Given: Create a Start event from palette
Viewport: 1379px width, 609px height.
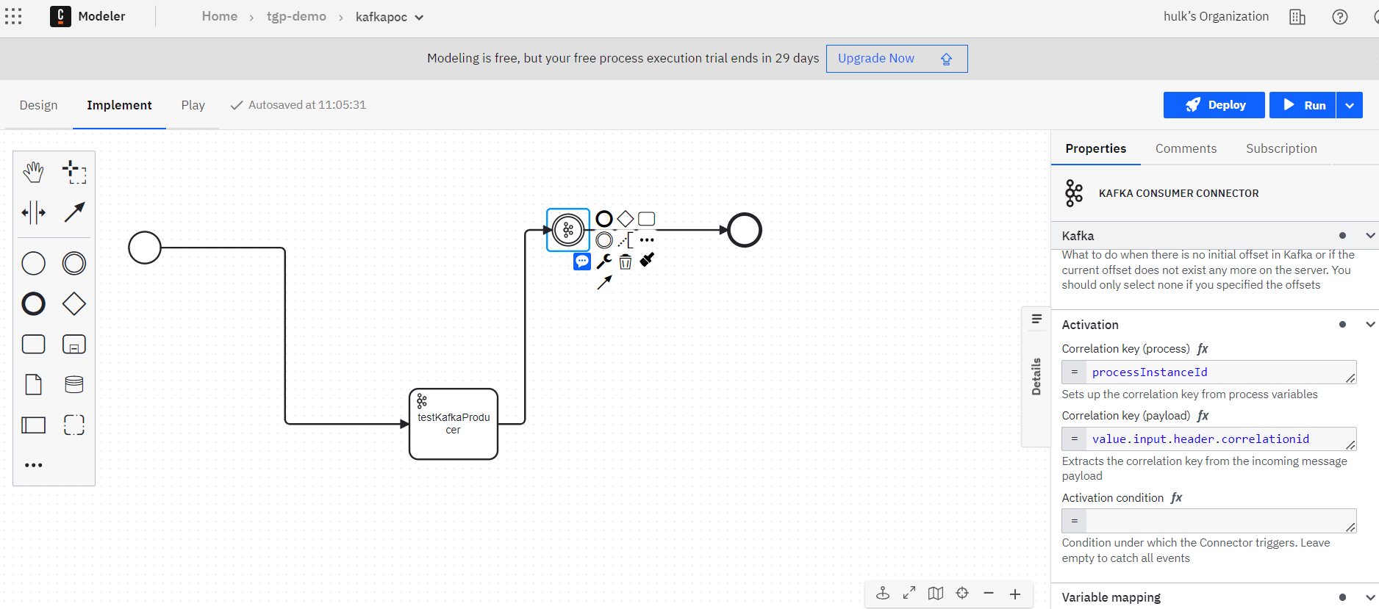Looking at the screenshot, I should click(33, 263).
